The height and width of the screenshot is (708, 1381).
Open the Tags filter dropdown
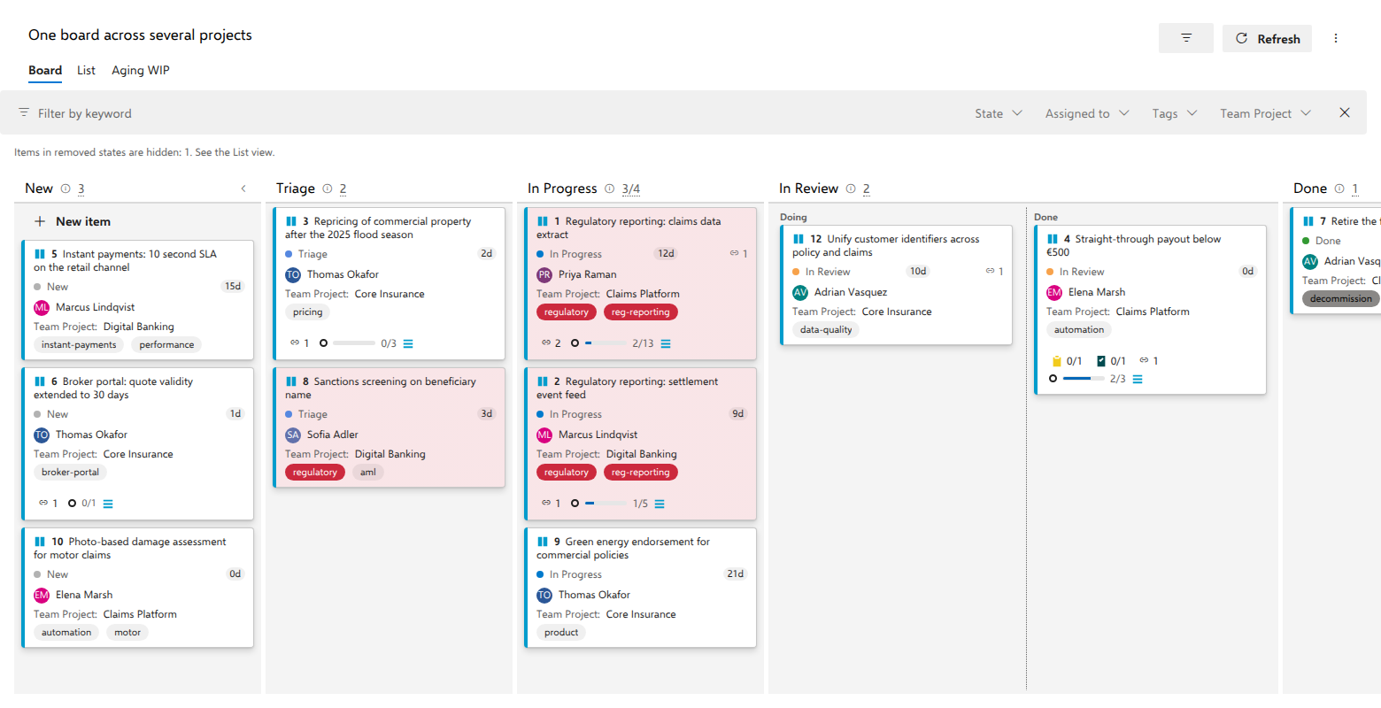(x=1175, y=113)
